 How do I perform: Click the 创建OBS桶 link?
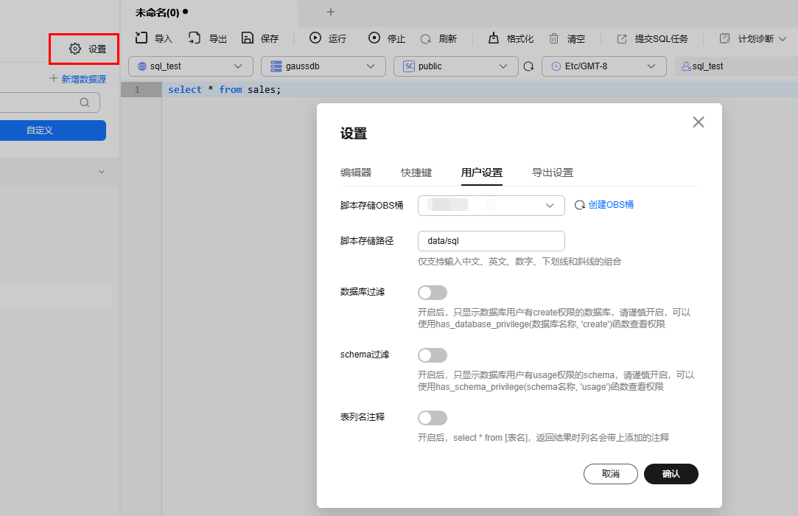point(611,205)
